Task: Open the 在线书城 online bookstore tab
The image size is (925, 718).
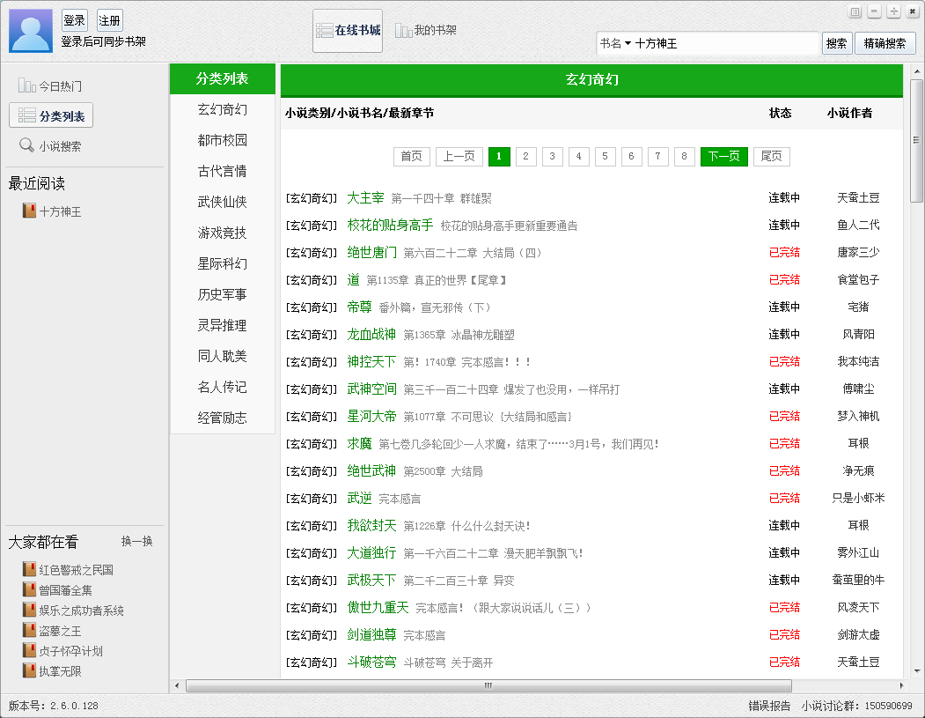Action: [x=348, y=31]
